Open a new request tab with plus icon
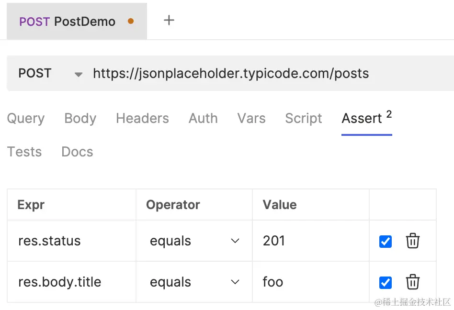This screenshot has height=310, width=454. [169, 21]
